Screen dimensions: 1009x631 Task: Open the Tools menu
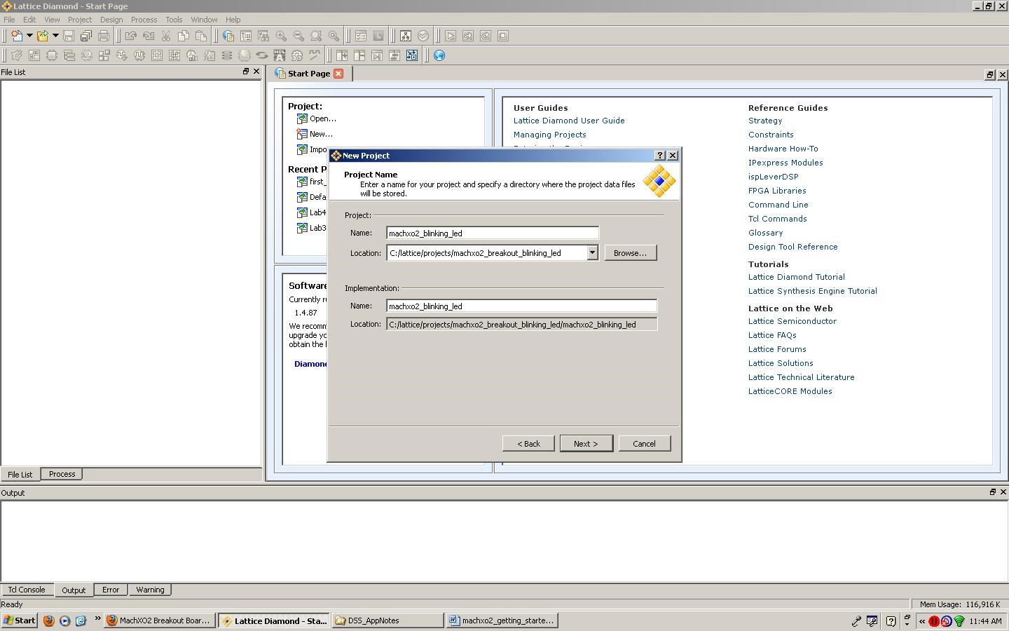pos(174,20)
